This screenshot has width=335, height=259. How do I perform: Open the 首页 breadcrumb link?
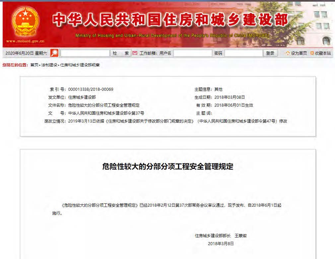tap(34, 65)
